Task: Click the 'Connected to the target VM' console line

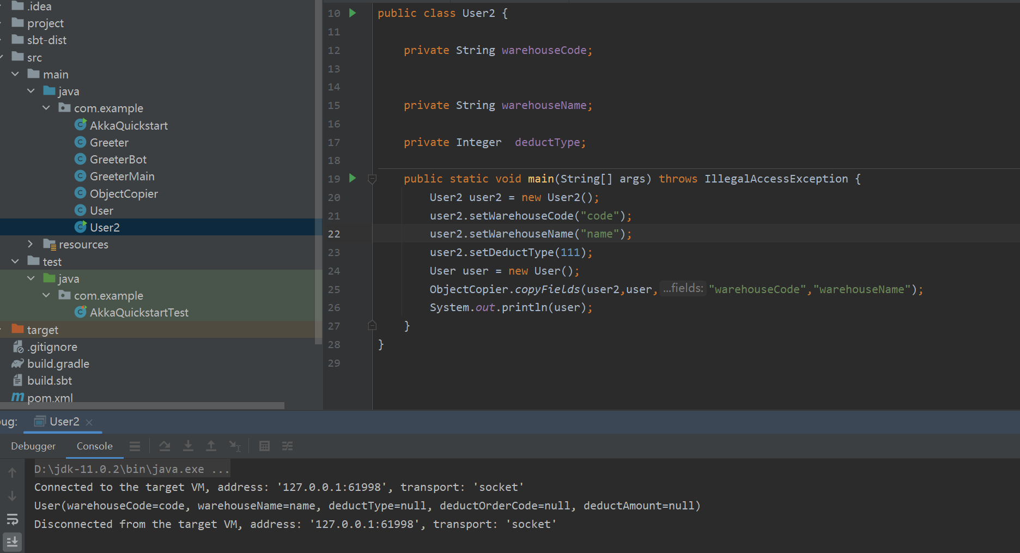Action: pos(279,487)
